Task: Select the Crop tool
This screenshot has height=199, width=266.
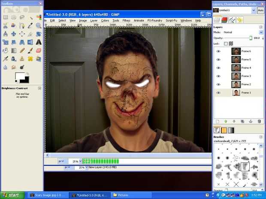Action: [30, 34]
